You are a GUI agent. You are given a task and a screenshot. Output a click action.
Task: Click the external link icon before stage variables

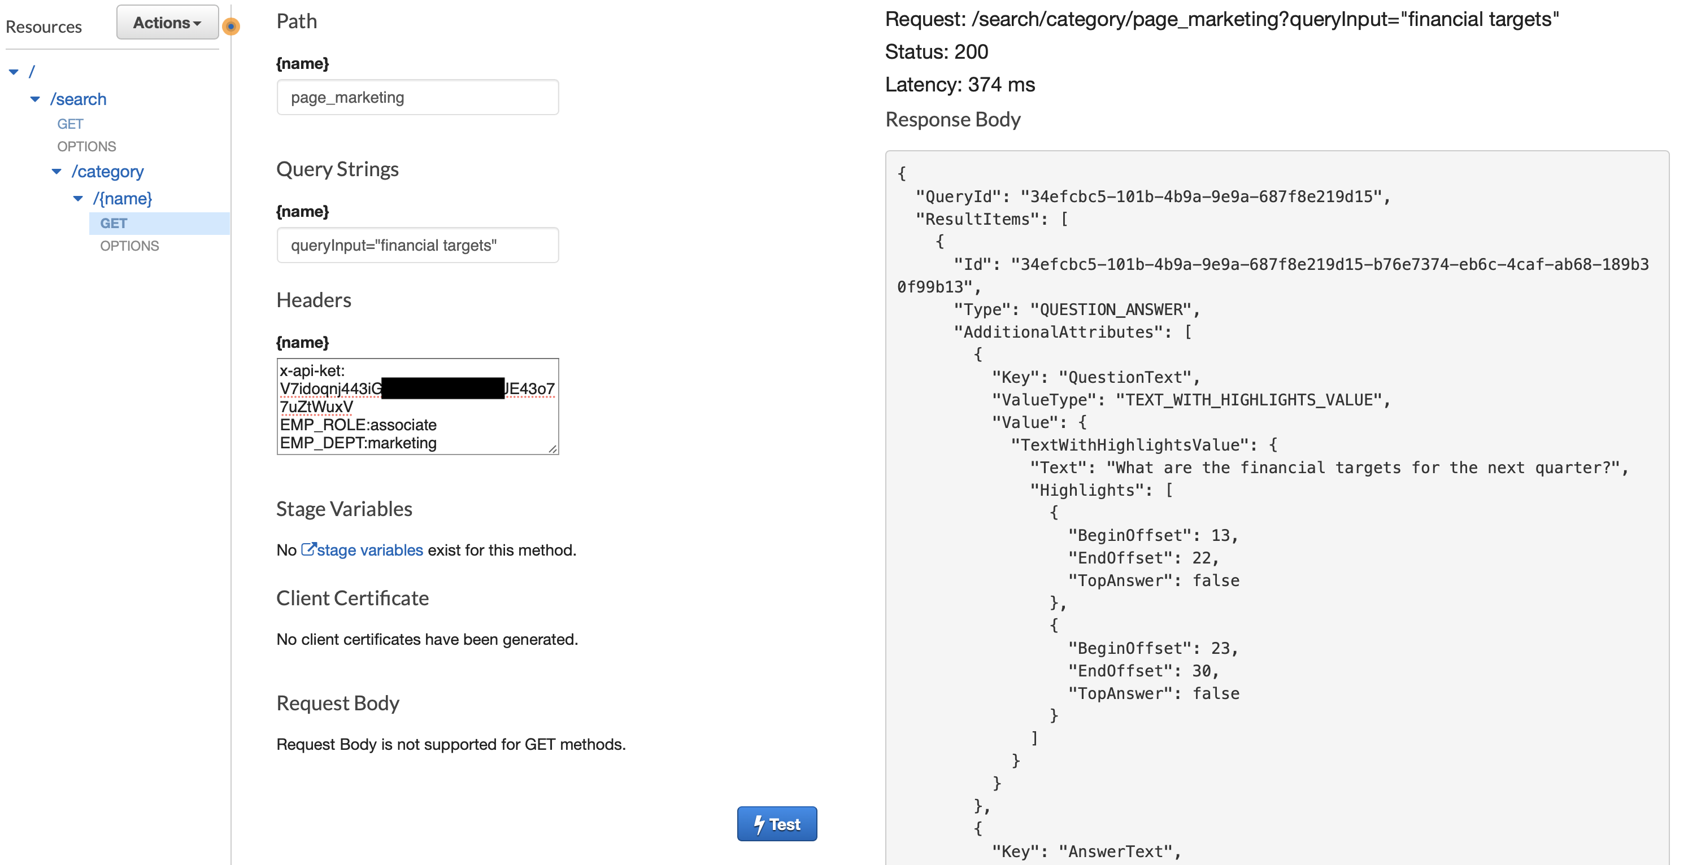coord(308,549)
